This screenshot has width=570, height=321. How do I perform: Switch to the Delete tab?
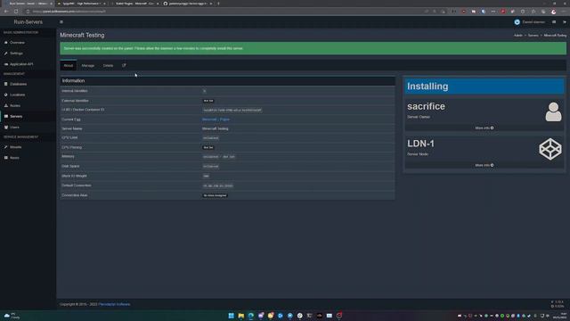(x=108, y=65)
